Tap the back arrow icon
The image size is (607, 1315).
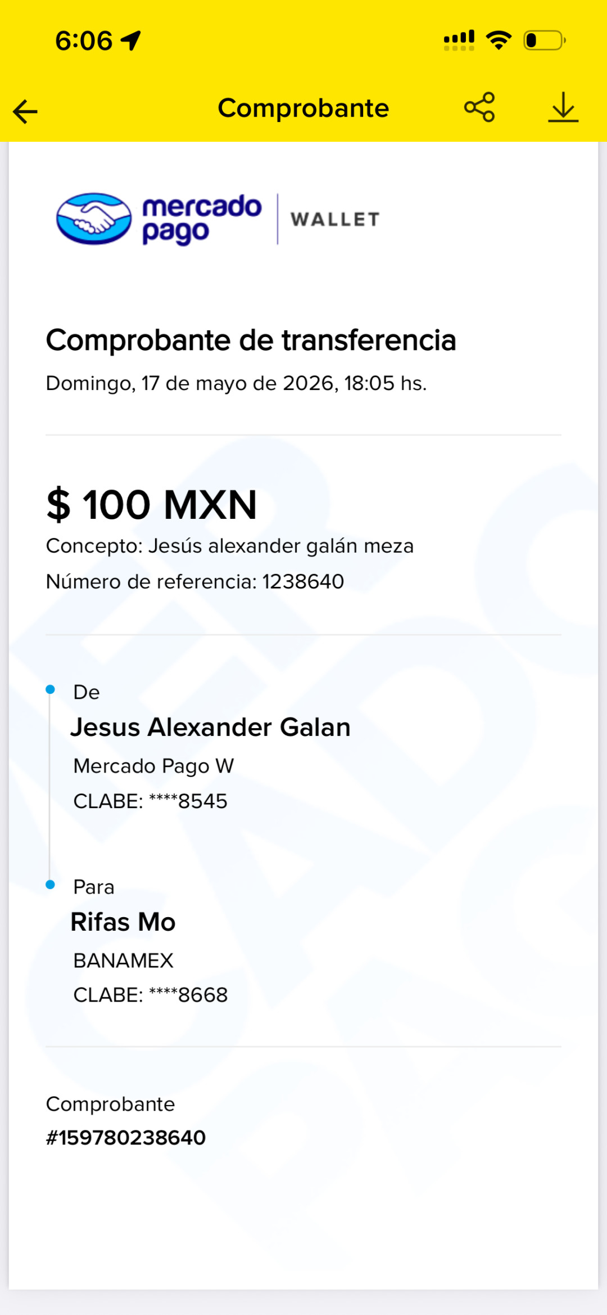(25, 111)
